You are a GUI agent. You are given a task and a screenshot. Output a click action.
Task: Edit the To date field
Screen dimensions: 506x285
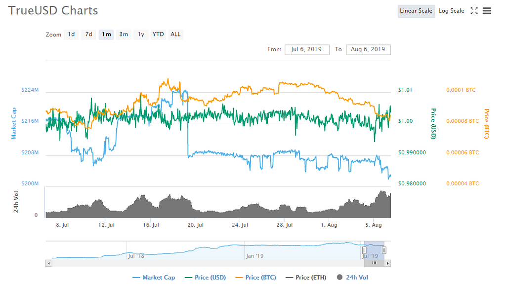click(368, 50)
